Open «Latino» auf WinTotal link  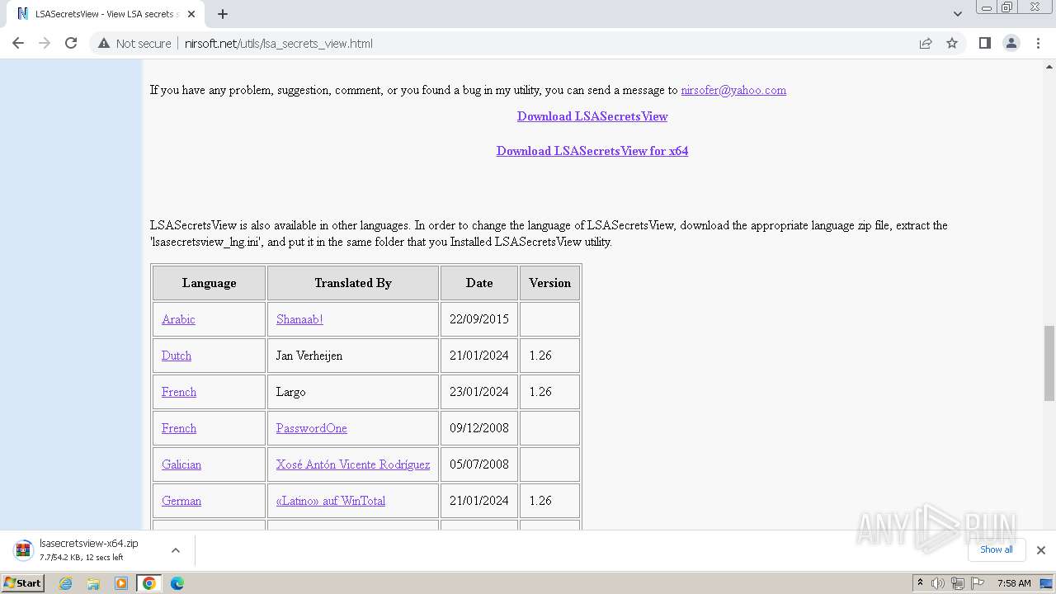pyautogui.click(x=331, y=501)
